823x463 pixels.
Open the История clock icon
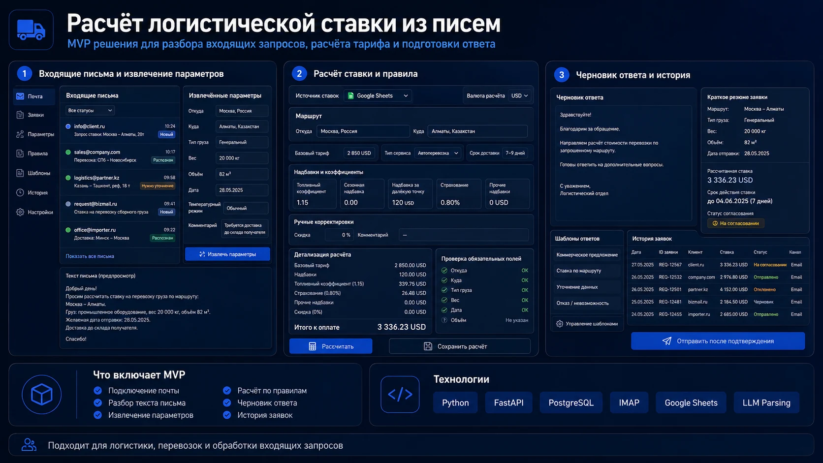tap(20, 193)
